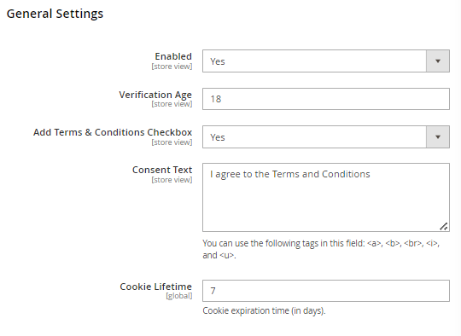Click the Add Terms & Conditions Checkbox label
The width and height of the screenshot is (461, 336).
[x=113, y=132]
